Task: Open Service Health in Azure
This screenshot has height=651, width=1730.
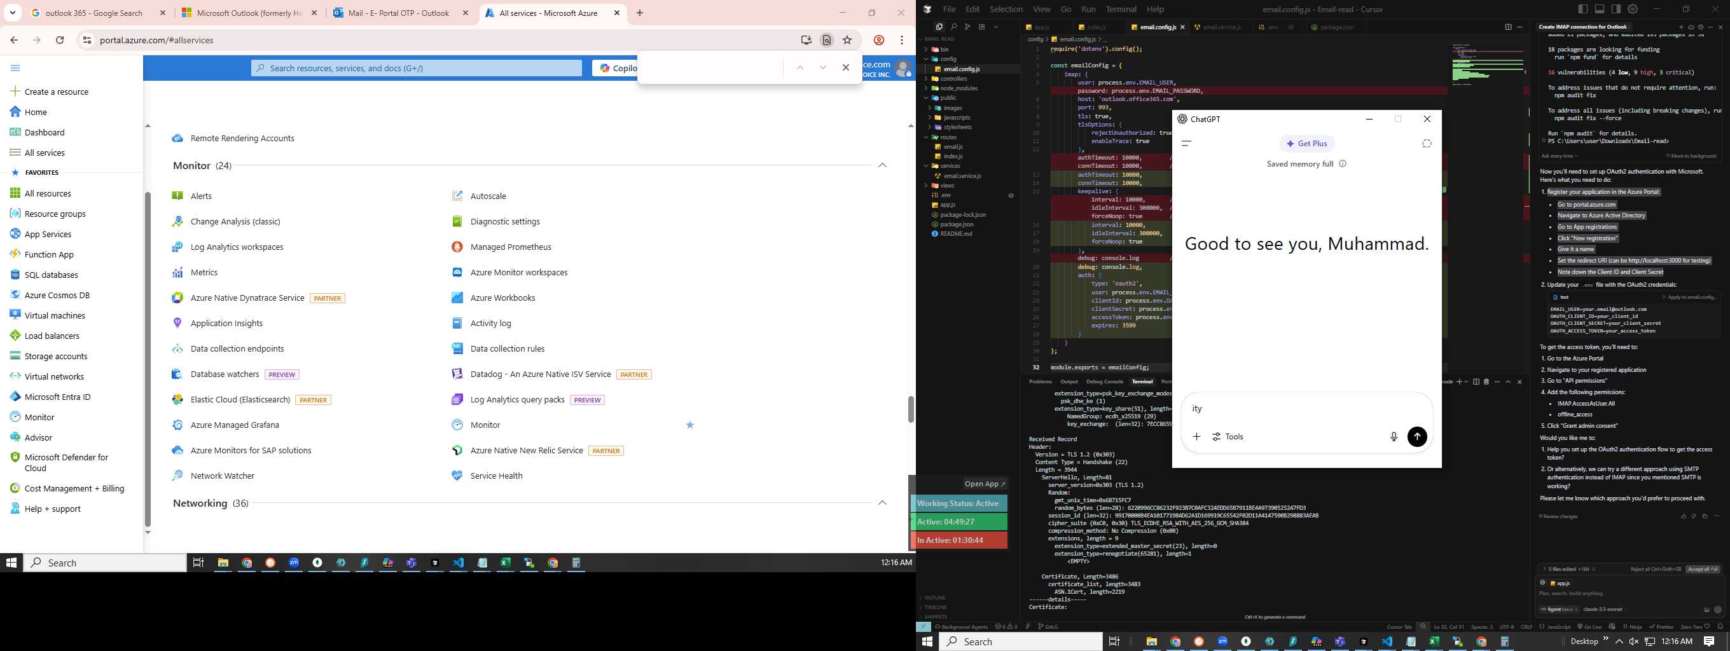Action: [x=496, y=476]
